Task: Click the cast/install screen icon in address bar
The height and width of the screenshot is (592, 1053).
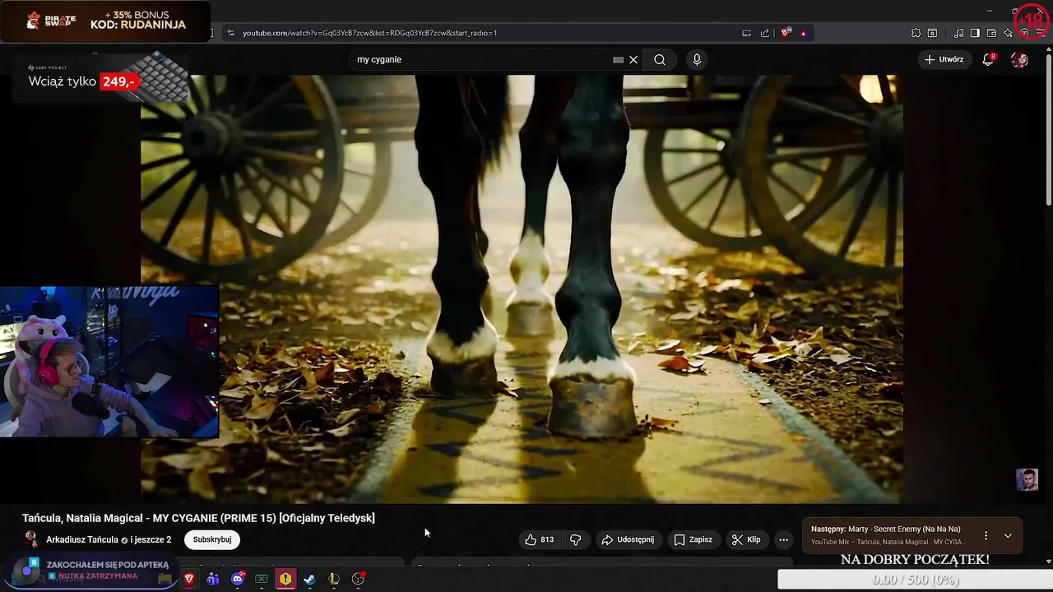Action: (746, 33)
